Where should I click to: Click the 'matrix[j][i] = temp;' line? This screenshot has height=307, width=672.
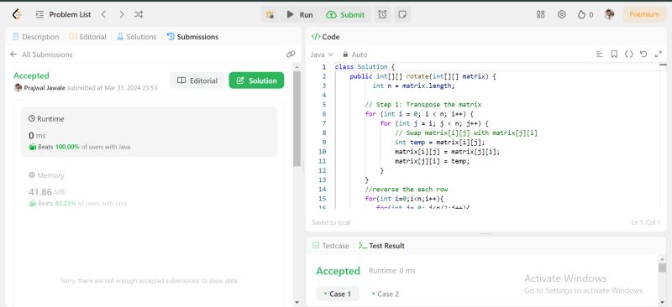click(432, 161)
